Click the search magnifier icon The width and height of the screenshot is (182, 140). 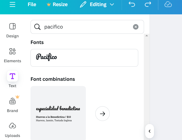[x=37, y=27]
